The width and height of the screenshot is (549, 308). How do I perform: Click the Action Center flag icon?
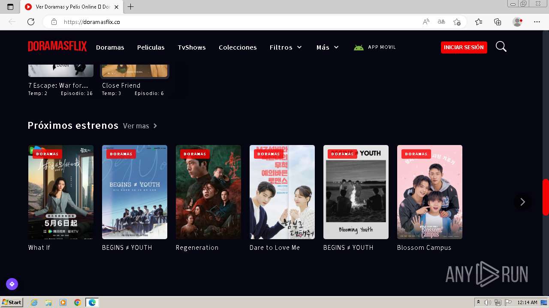pyautogui.click(x=508, y=302)
